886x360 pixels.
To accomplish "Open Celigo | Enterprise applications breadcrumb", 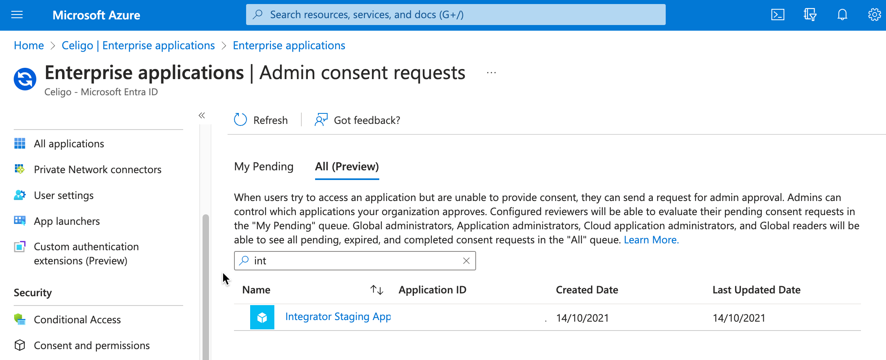I will point(138,45).
